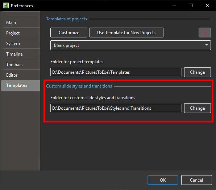Image resolution: width=216 pixels, height=190 pixels.
Task: Cancel the Preferences dialog
Action: tap(196, 180)
